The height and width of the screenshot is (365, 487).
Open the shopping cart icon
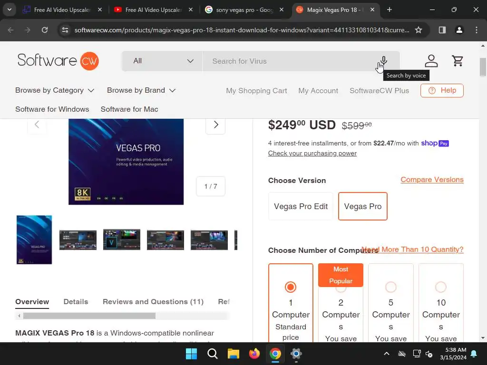458,61
